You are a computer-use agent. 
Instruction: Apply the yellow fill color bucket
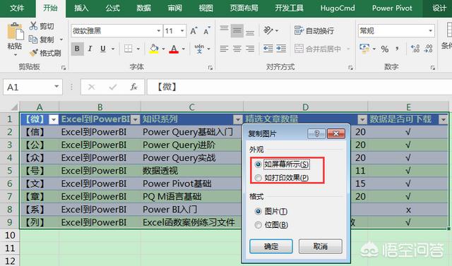pos(154,49)
